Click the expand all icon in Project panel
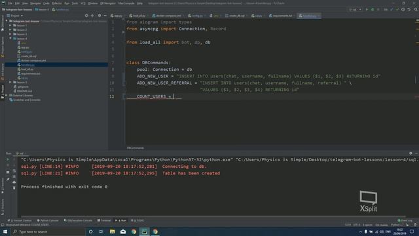Viewport: 419px width, 236px height. (x=92, y=16)
